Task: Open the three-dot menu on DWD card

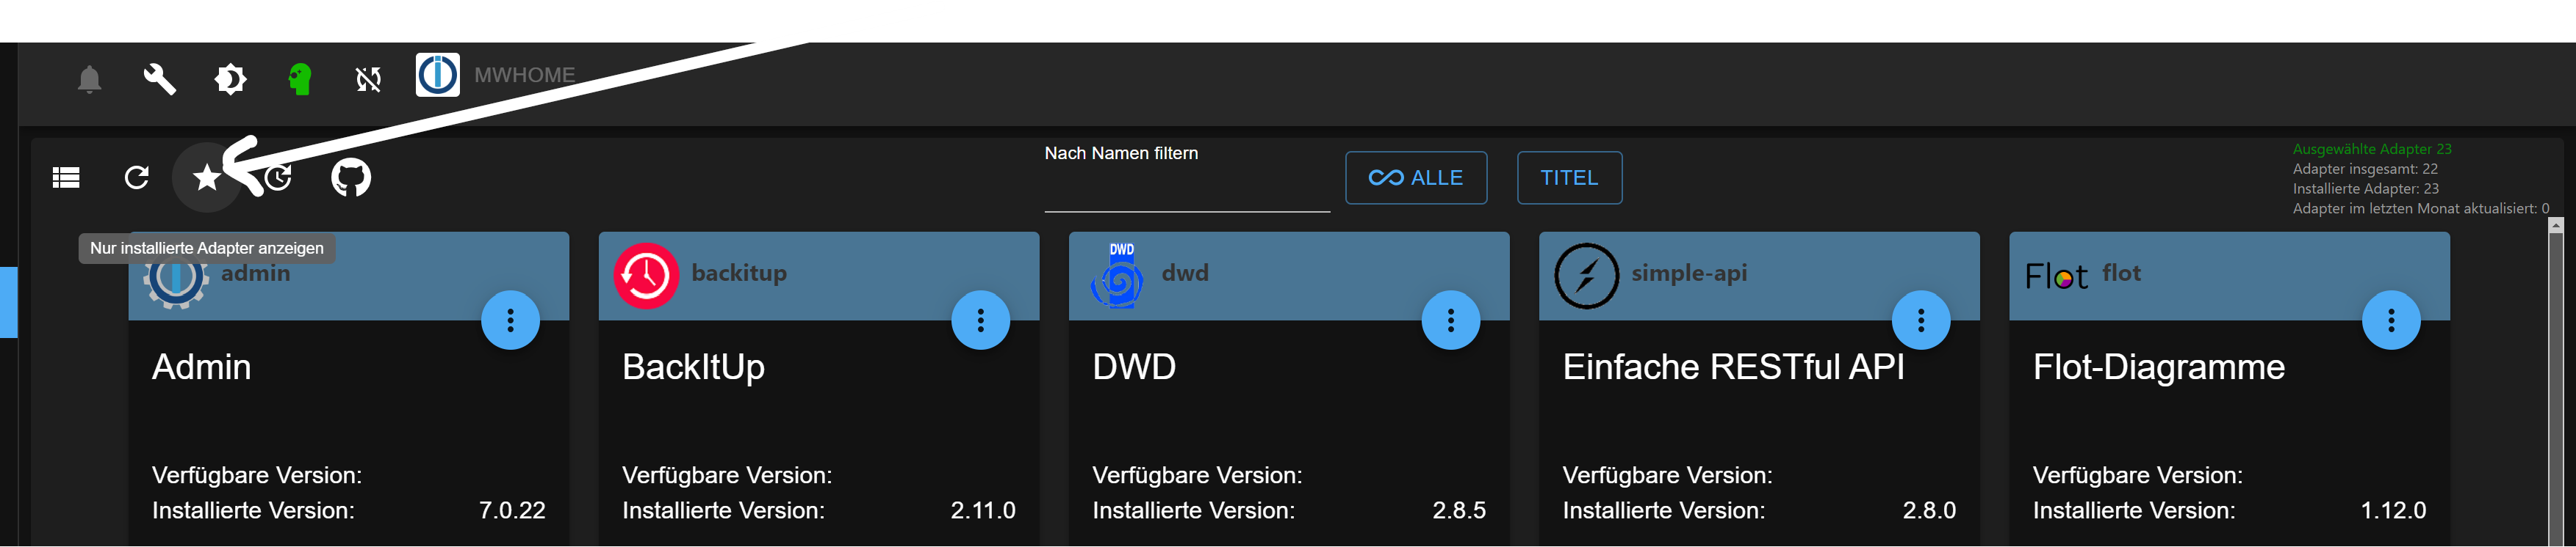Action: pyautogui.click(x=1450, y=320)
